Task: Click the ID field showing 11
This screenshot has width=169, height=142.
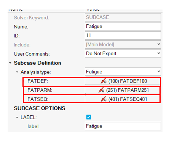Action: pyautogui.click(x=123, y=35)
